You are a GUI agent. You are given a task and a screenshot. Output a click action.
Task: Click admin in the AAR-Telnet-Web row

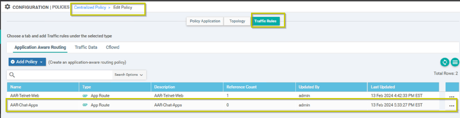tap(304, 96)
